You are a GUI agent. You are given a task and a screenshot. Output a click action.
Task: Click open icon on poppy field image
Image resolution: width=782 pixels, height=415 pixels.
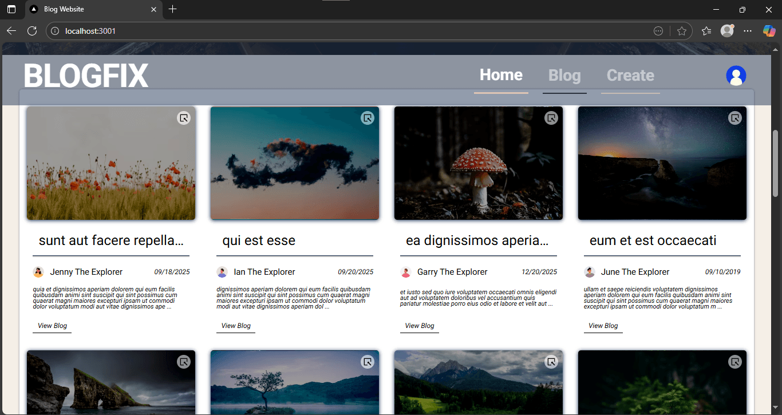click(x=183, y=118)
